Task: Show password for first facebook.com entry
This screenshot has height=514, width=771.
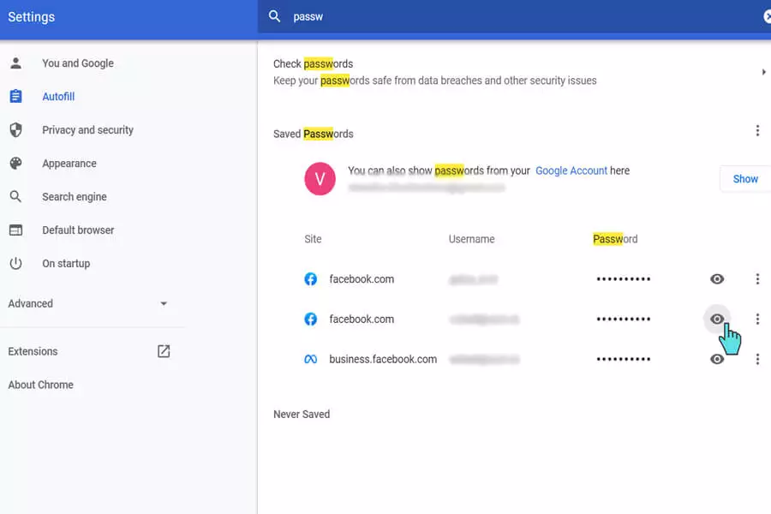Action: coord(717,279)
